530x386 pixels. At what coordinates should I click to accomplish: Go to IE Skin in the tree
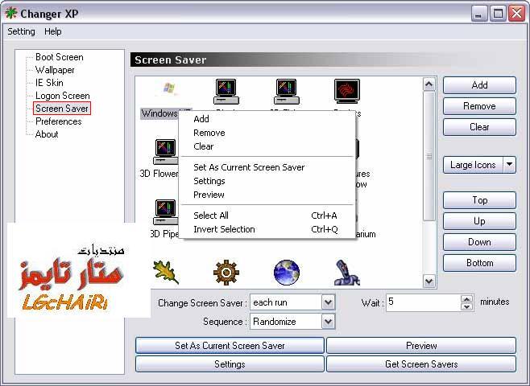tap(49, 83)
